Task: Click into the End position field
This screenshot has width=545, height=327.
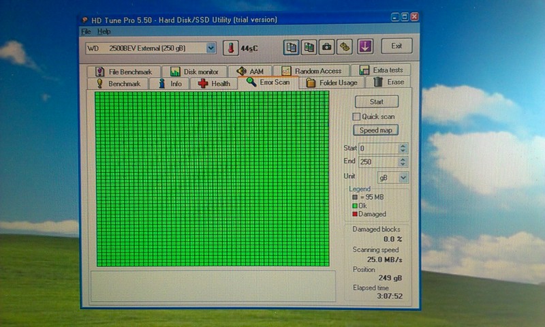Action: coord(379,161)
